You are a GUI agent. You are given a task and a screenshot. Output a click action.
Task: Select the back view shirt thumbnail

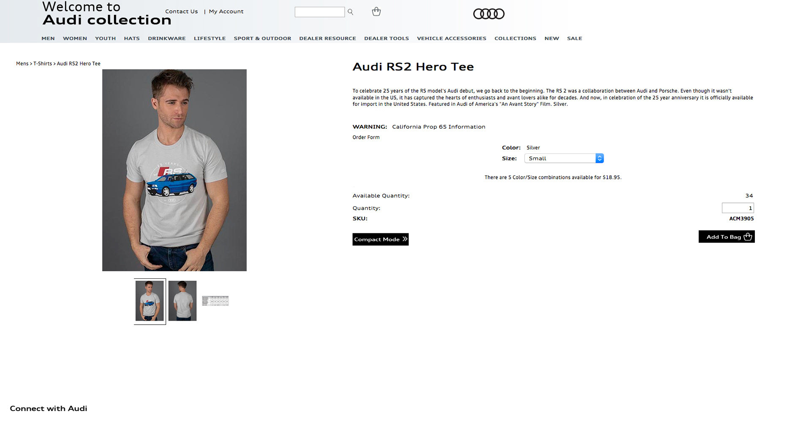(x=182, y=301)
